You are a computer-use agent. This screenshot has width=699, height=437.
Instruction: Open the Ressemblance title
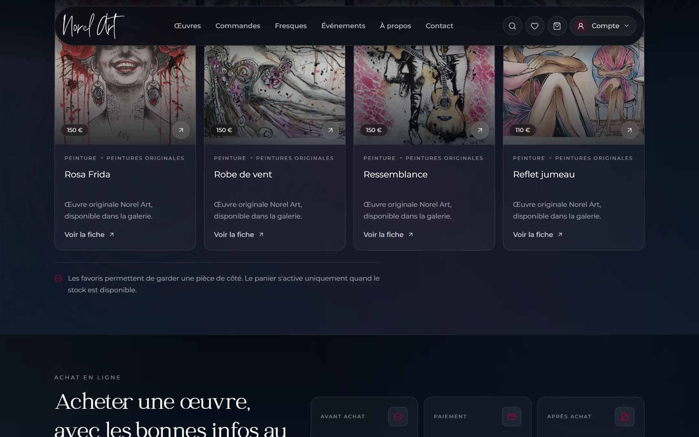tap(395, 174)
